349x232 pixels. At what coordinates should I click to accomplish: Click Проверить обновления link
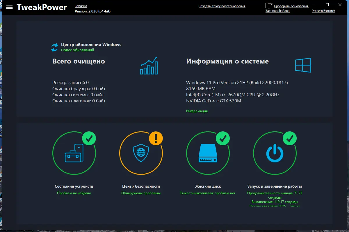(291, 6)
